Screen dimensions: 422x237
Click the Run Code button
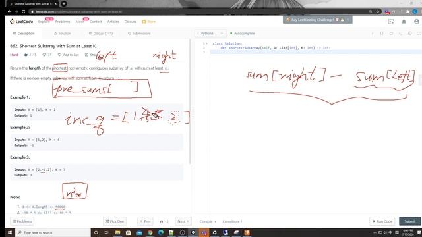pos(382,221)
